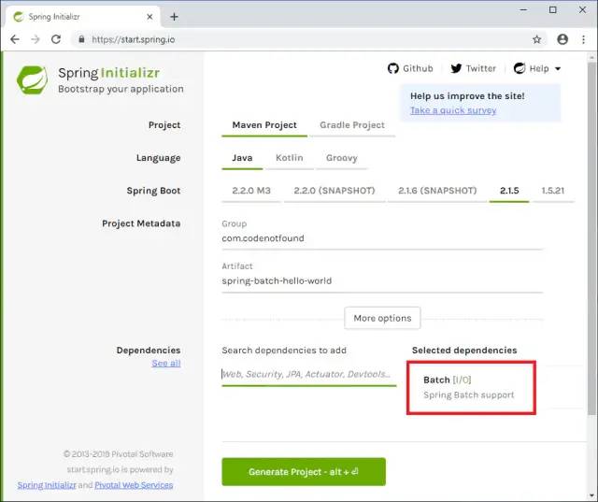Screen dimensions: 598x502
Task: Edit Artifact field spring-batch-hello-world
Action: click(x=382, y=281)
